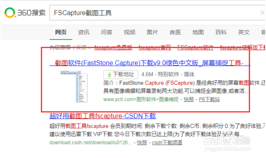
Task: Click the P6下载站 link
Action: 209,99
